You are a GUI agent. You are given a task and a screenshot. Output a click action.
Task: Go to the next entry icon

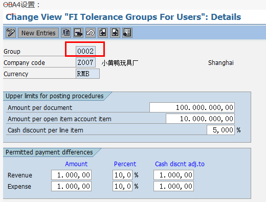click(115, 33)
